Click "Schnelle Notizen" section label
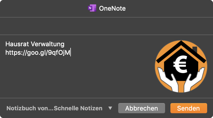The height and width of the screenshot is (118, 213). point(78,108)
